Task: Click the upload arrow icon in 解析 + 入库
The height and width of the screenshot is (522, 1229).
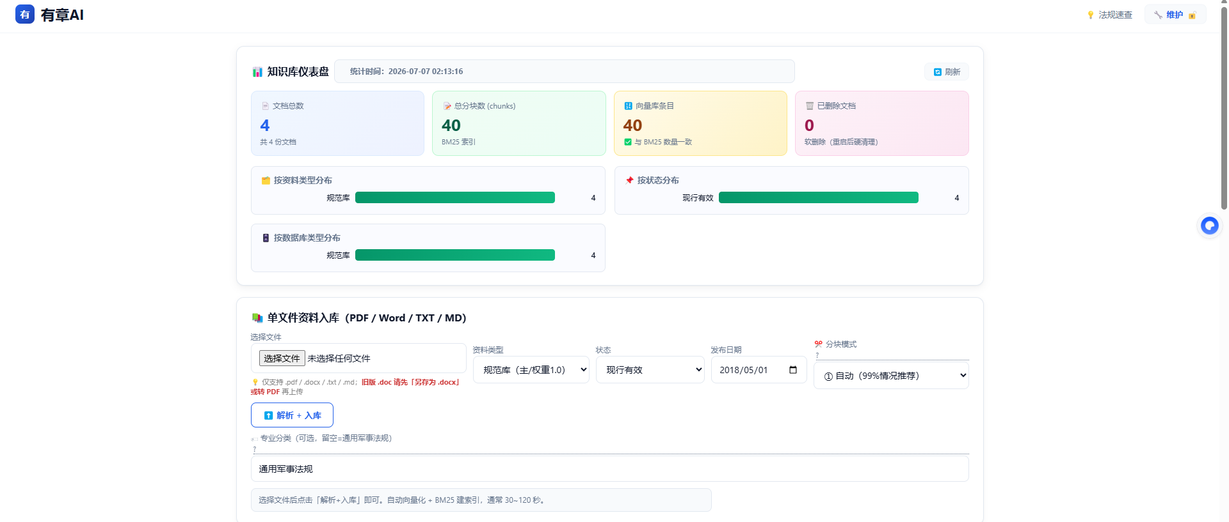Action: click(x=269, y=416)
